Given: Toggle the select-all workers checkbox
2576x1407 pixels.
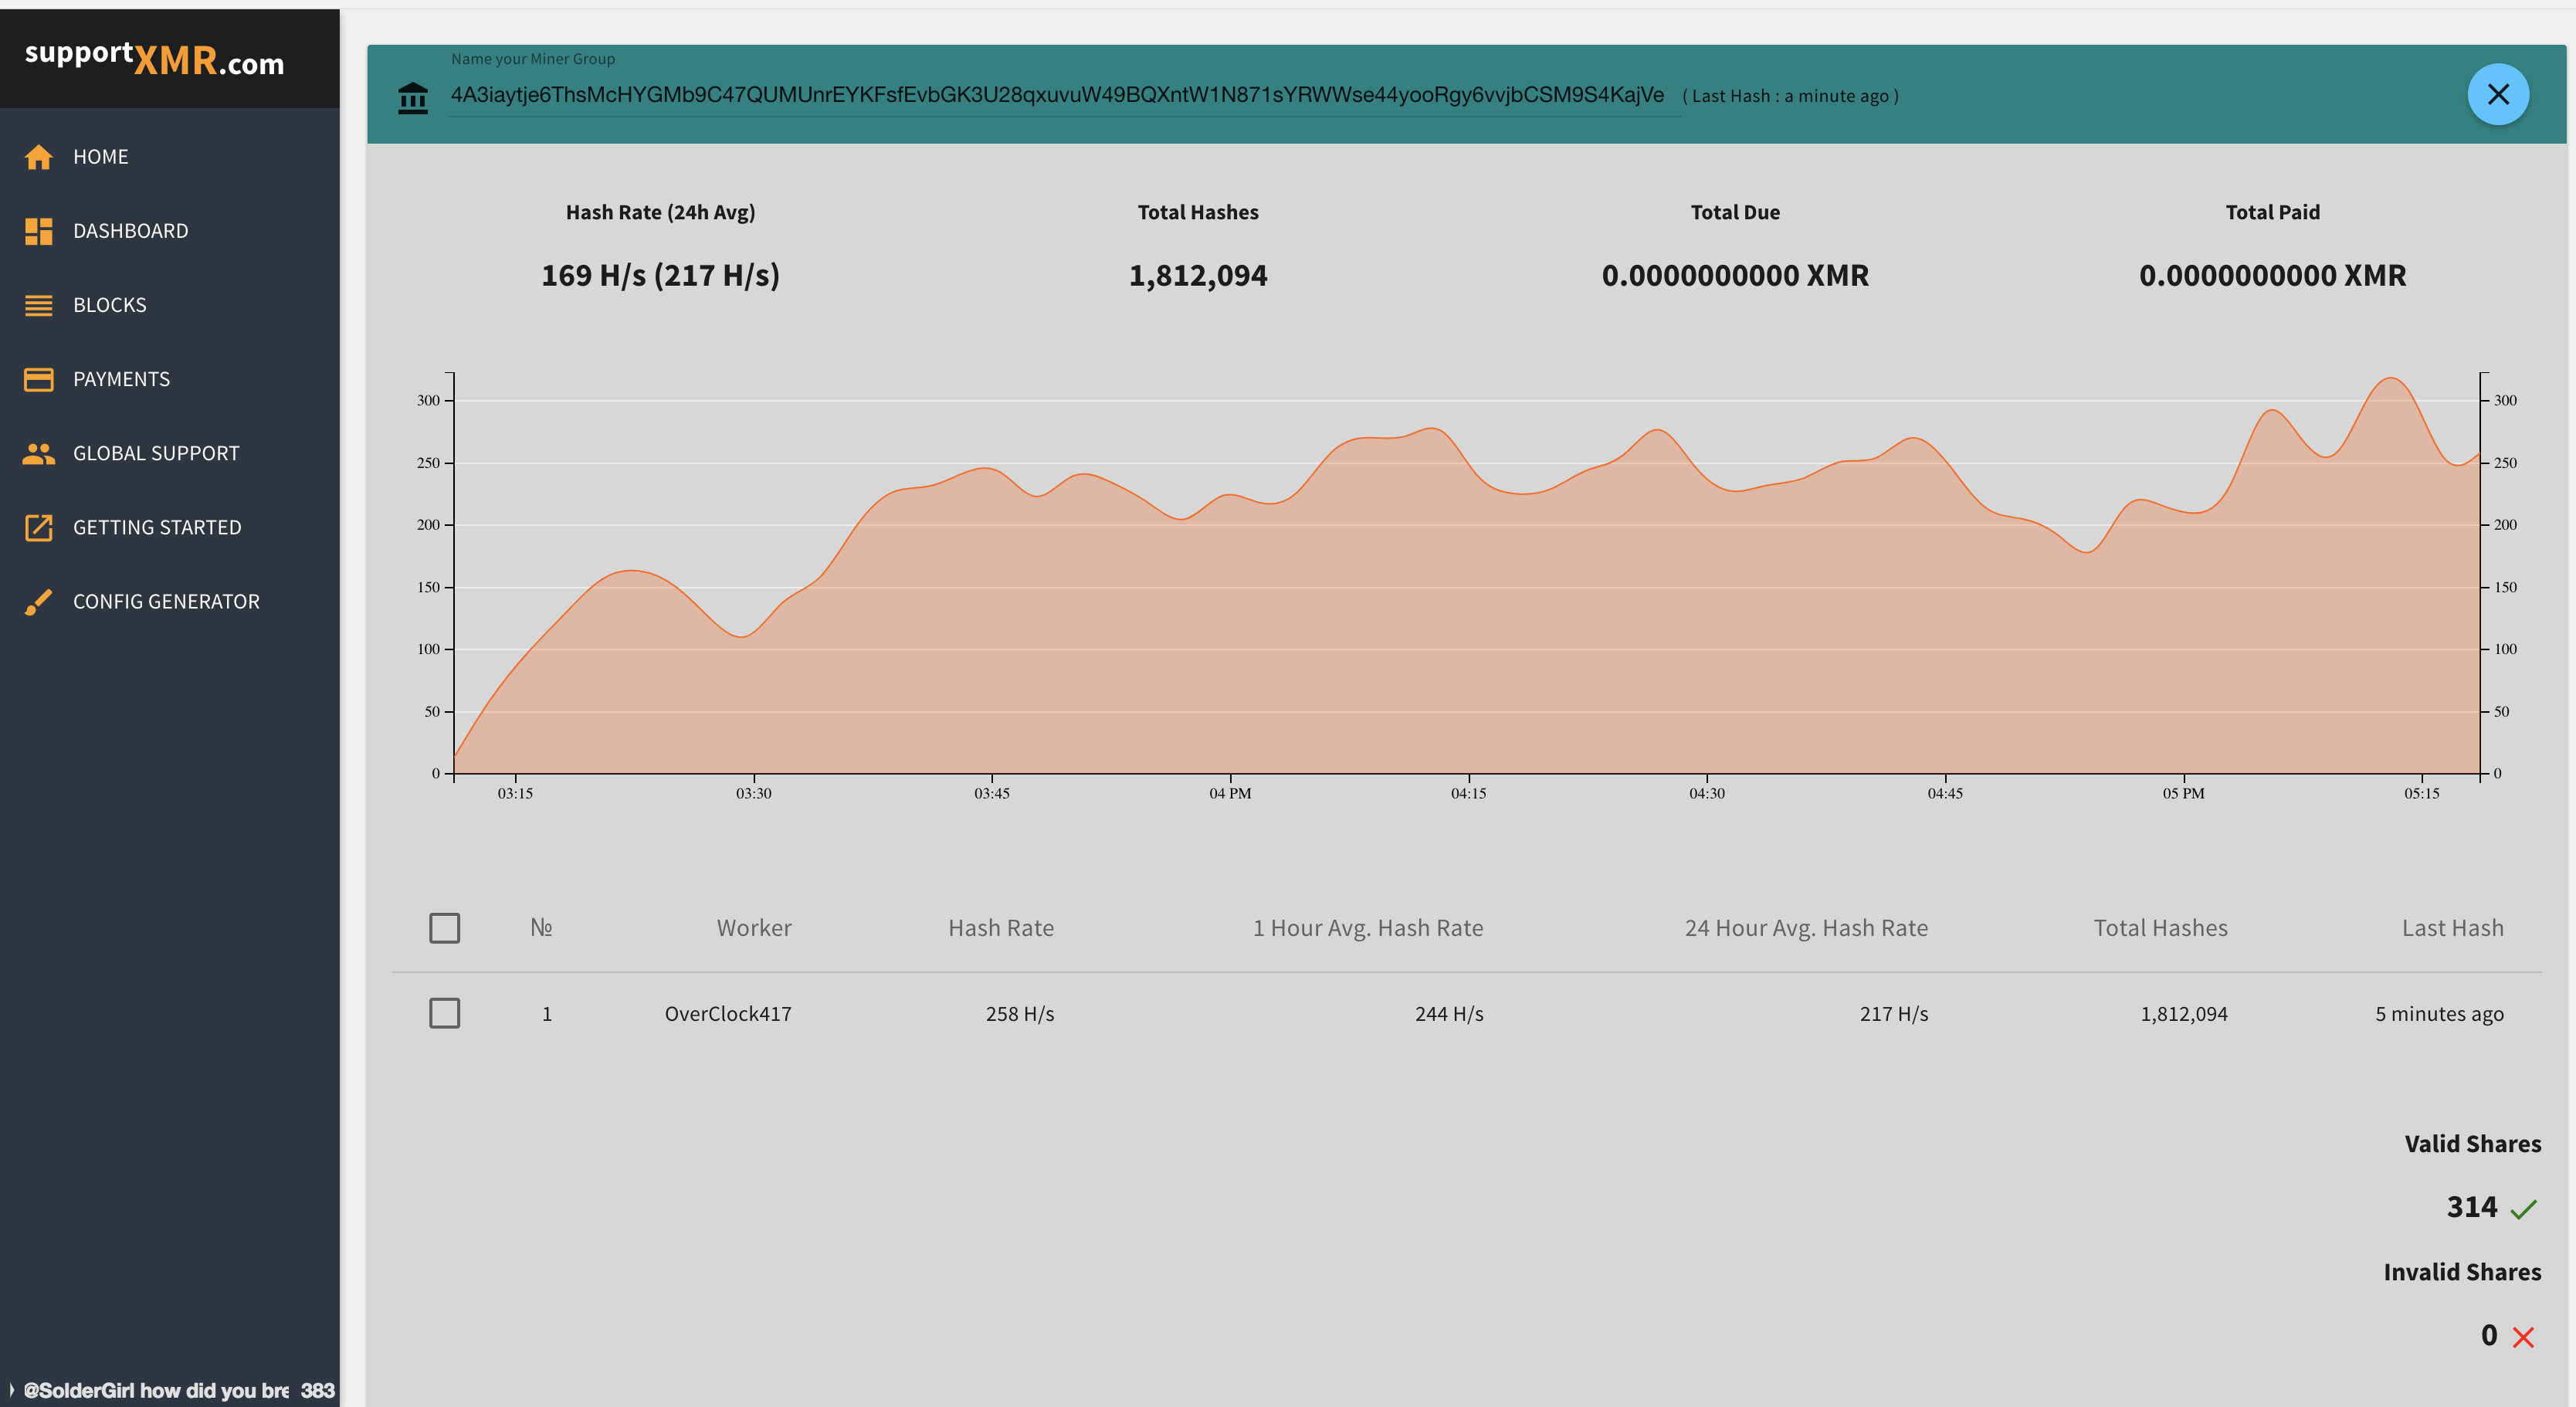Looking at the screenshot, I should tap(444, 927).
